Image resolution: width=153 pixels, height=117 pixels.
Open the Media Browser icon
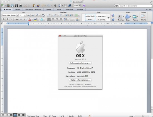pyautogui.click(x=70, y=6)
